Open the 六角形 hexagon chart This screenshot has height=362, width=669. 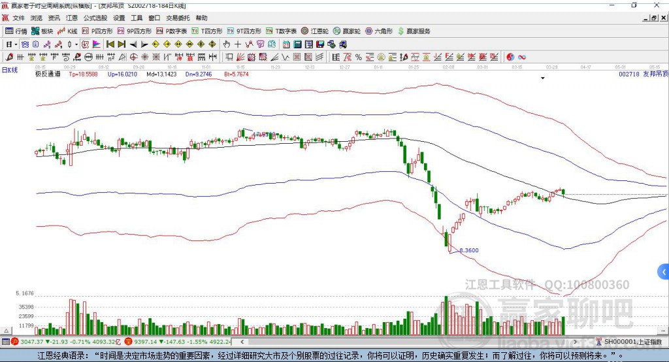click(379, 31)
